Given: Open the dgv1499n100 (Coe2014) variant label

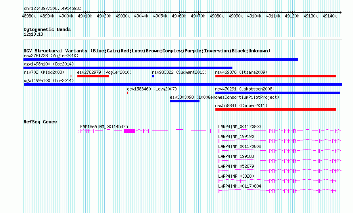Looking at the screenshot, I should (x=49, y=81).
